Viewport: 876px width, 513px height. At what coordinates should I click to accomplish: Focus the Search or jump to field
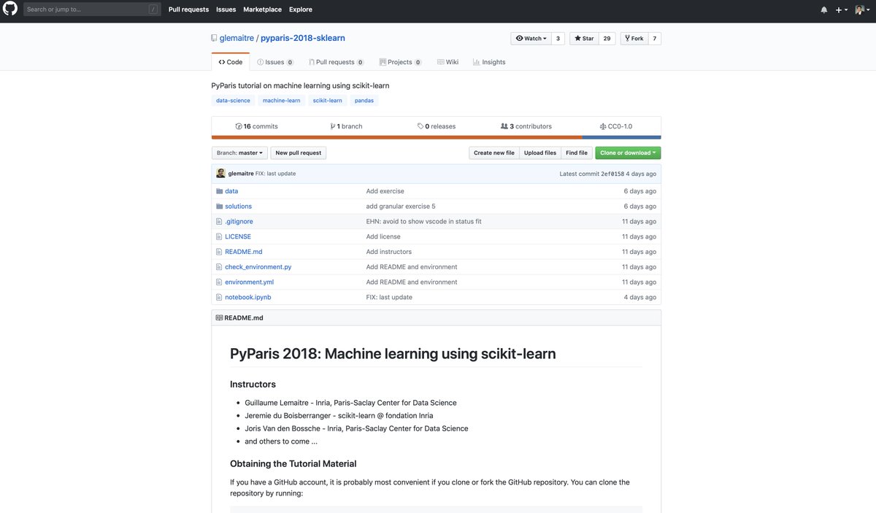92,9
